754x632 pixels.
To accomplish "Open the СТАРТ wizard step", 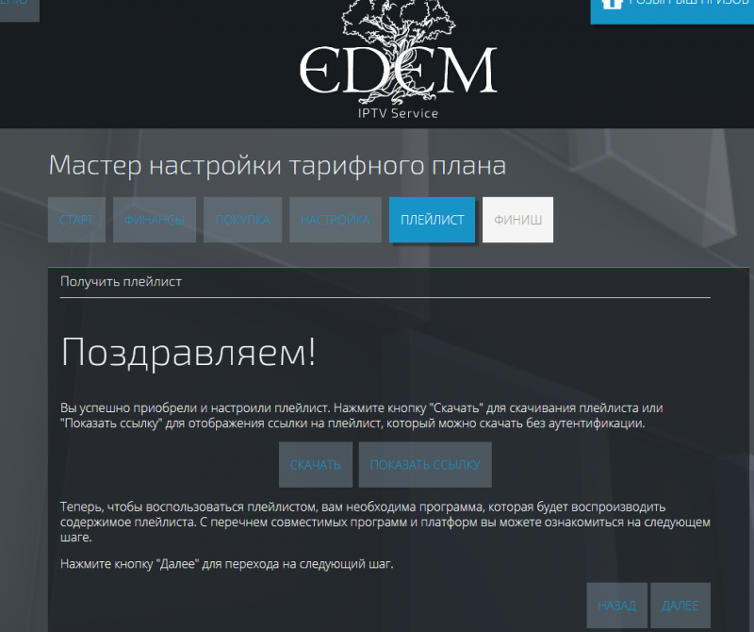I will pos(76,220).
